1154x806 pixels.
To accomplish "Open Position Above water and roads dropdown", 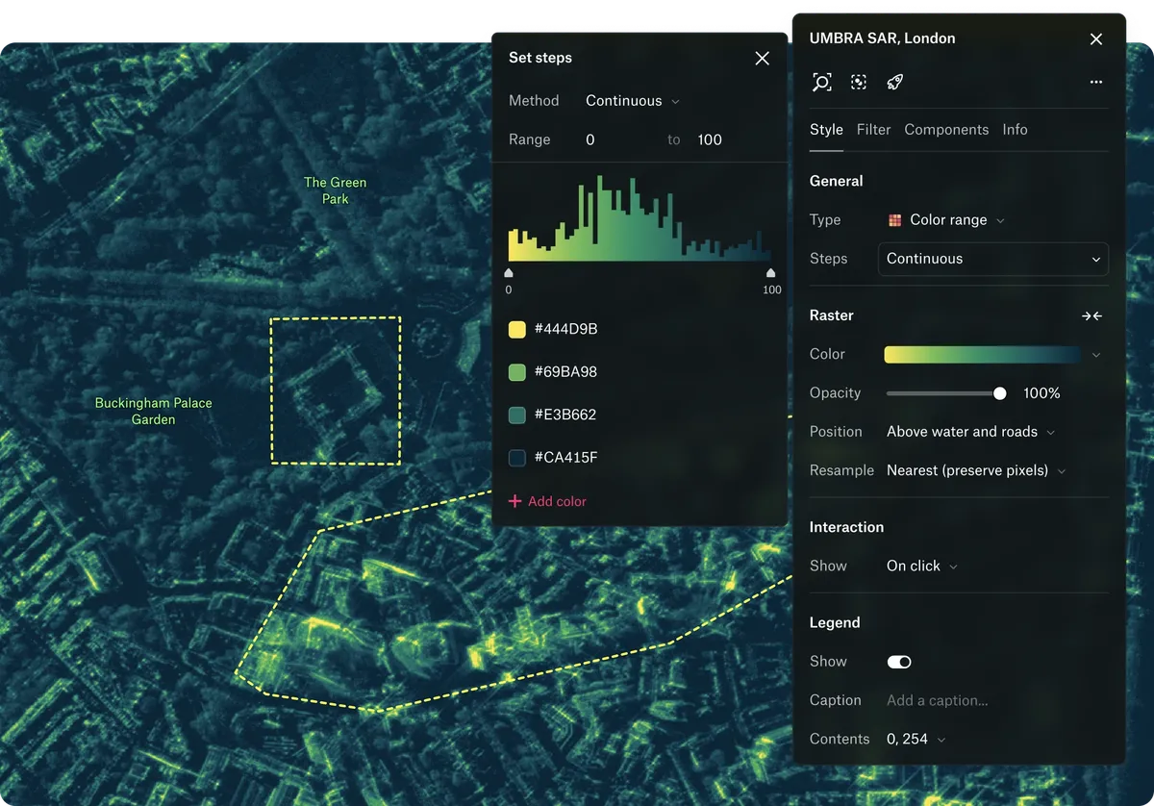I will click(970, 432).
